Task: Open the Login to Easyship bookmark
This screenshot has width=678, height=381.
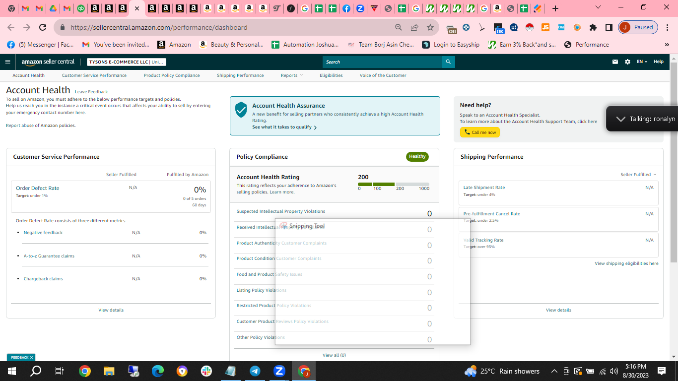Action: coord(451,45)
